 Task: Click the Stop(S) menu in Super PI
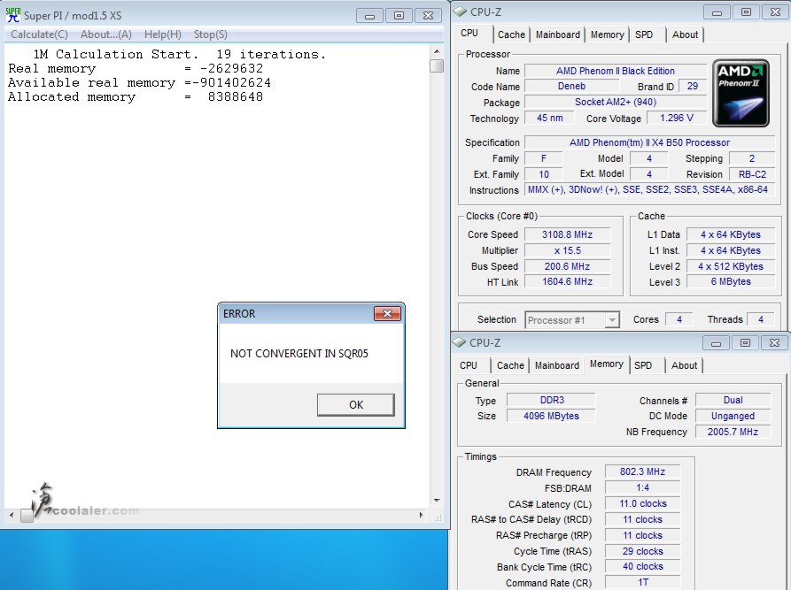click(210, 34)
